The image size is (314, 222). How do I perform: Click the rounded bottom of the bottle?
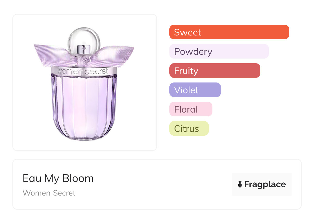coord(84,134)
